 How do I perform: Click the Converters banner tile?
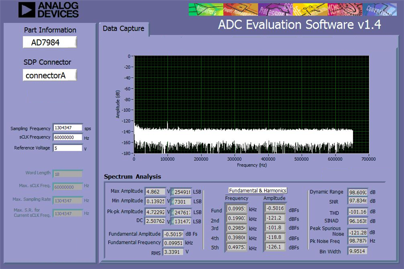(x=379, y=9)
